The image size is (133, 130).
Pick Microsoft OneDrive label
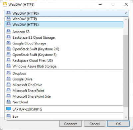pos(27,85)
